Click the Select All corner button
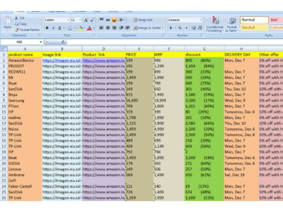The image size is (283, 212). tap(4, 49)
